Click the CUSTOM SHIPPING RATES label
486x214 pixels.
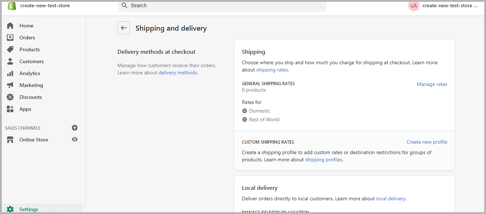268,142
